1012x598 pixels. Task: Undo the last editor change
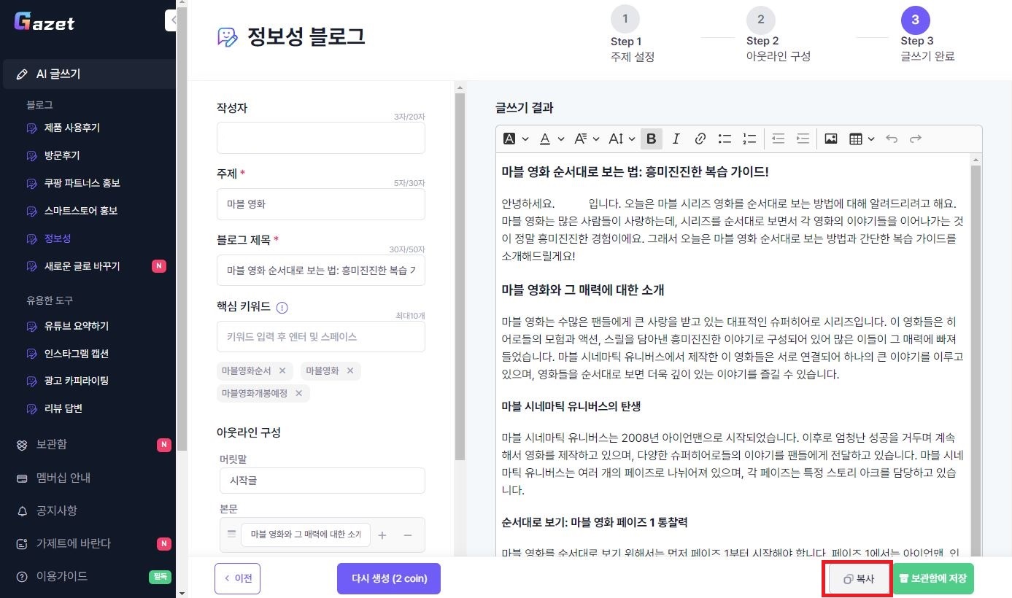(x=891, y=139)
